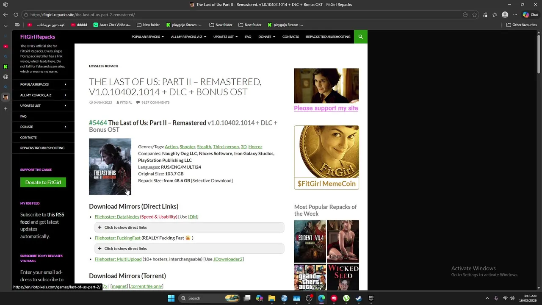The height and width of the screenshot is (305, 542).
Task: Open uTorrent from the taskbar
Action: (x=346, y=298)
